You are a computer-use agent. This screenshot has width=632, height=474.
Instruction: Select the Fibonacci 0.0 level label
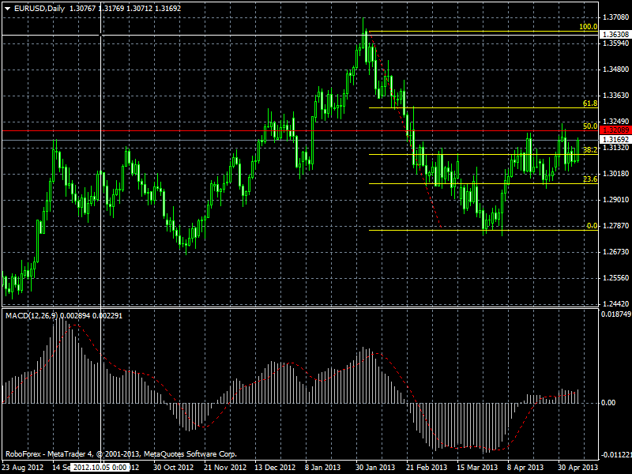592,226
